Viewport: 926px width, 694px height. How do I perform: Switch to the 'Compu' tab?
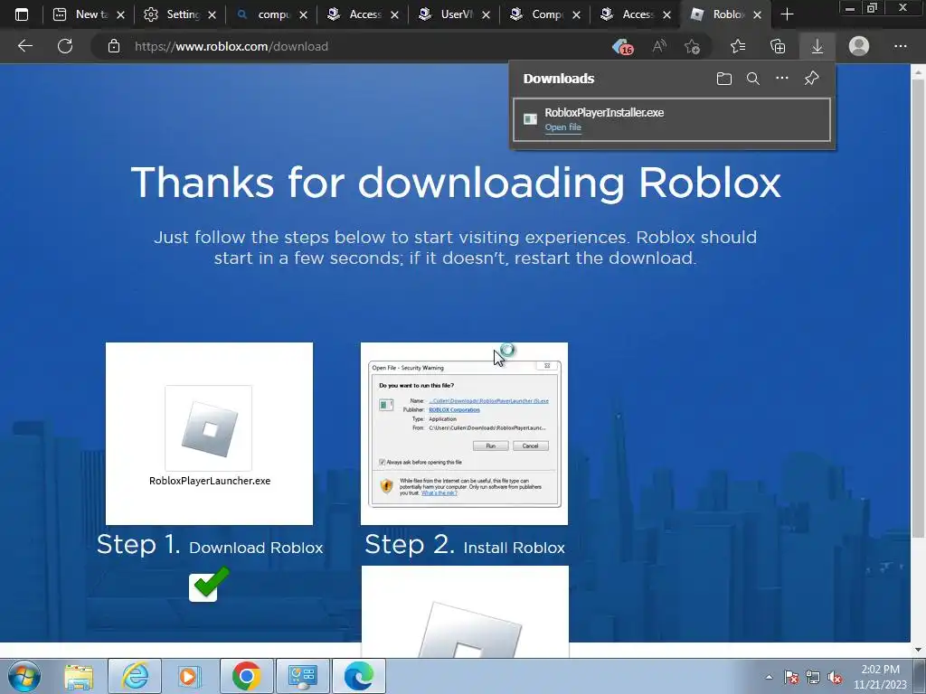point(544,14)
